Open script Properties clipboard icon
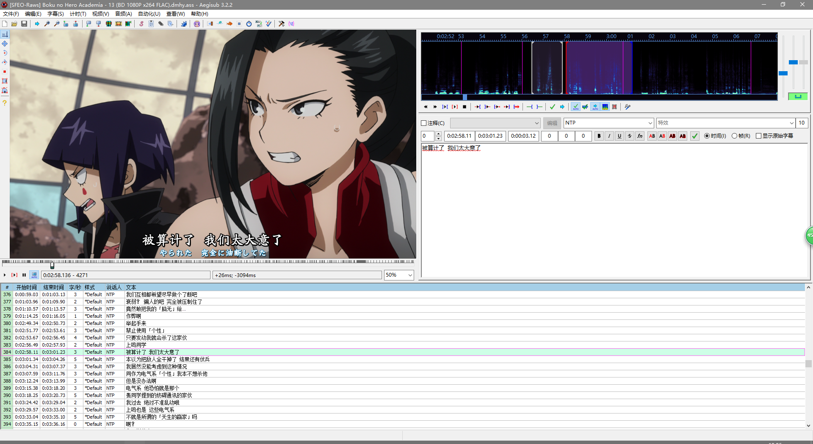 151,24
